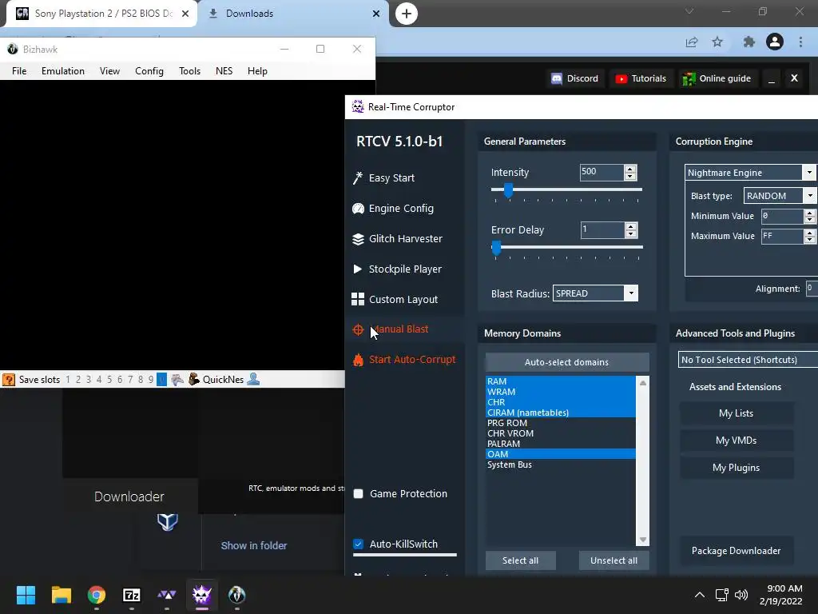Open Chrome three-dot menu
This screenshot has height=614, width=818.
coord(800,42)
